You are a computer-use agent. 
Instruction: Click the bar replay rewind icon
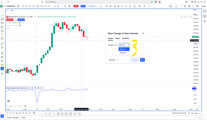[139, 6]
